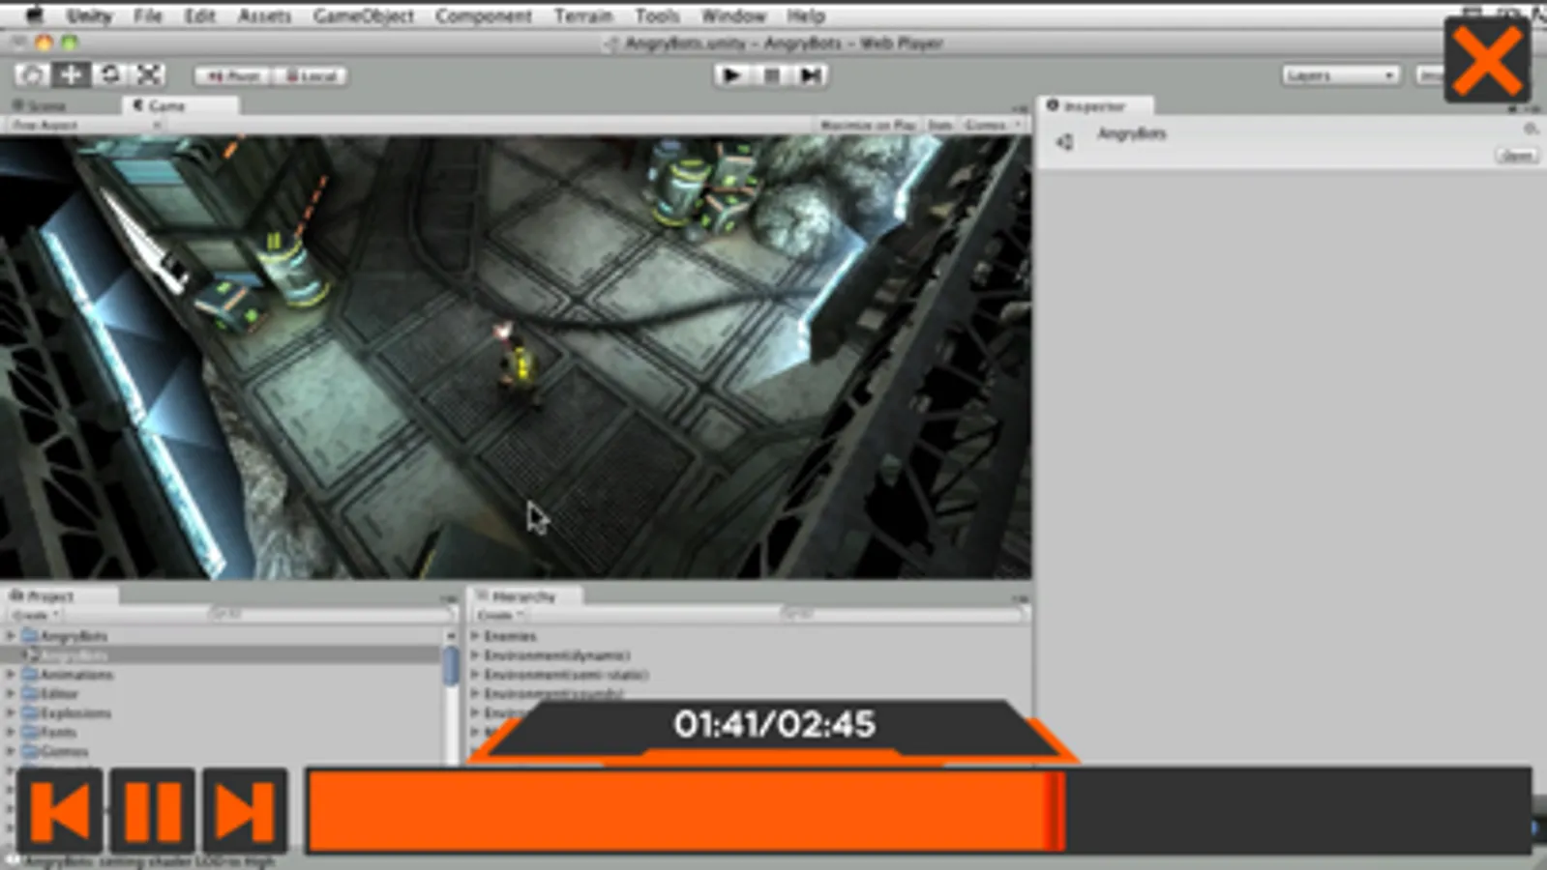The height and width of the screenshot is (870, 1547).
Task: Select the Rotate tool in Unity toolbar
Action: (109, 74)
